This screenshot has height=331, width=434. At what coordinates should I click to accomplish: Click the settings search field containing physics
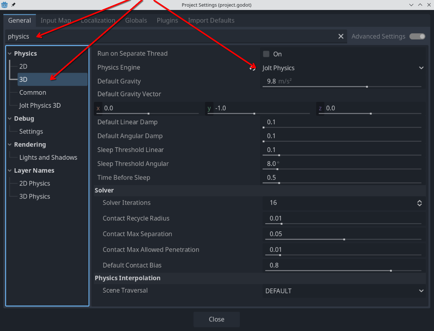tap(170, 36)
